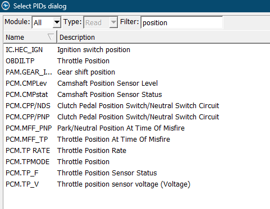This screenshot has height=209, width=270.
Task: Open the Module dropdown set to All
Action: tap(47, 22)
